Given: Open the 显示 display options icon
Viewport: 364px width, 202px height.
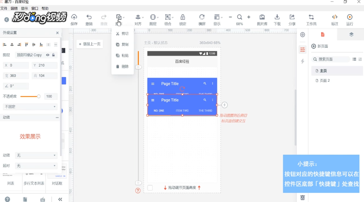Looking at the screenshot, I should (x=216, y=17).
